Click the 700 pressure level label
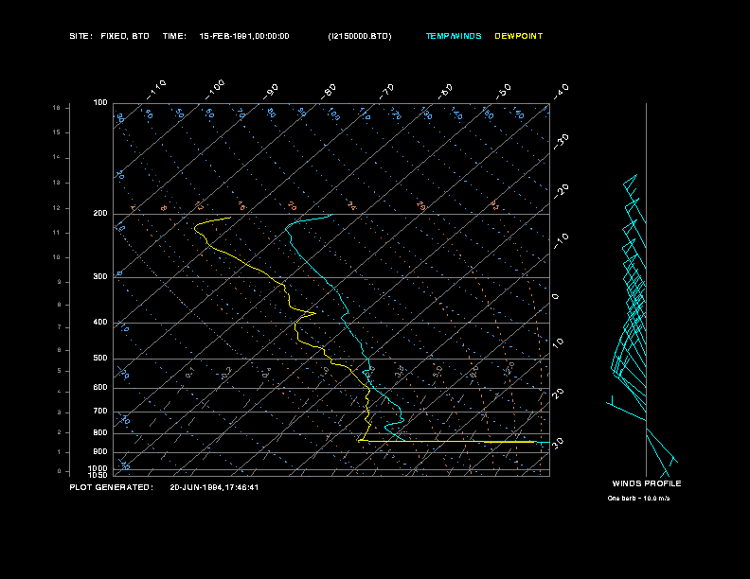Image resolution: width=750 pixels, height=579 pixels. [100, 411]
